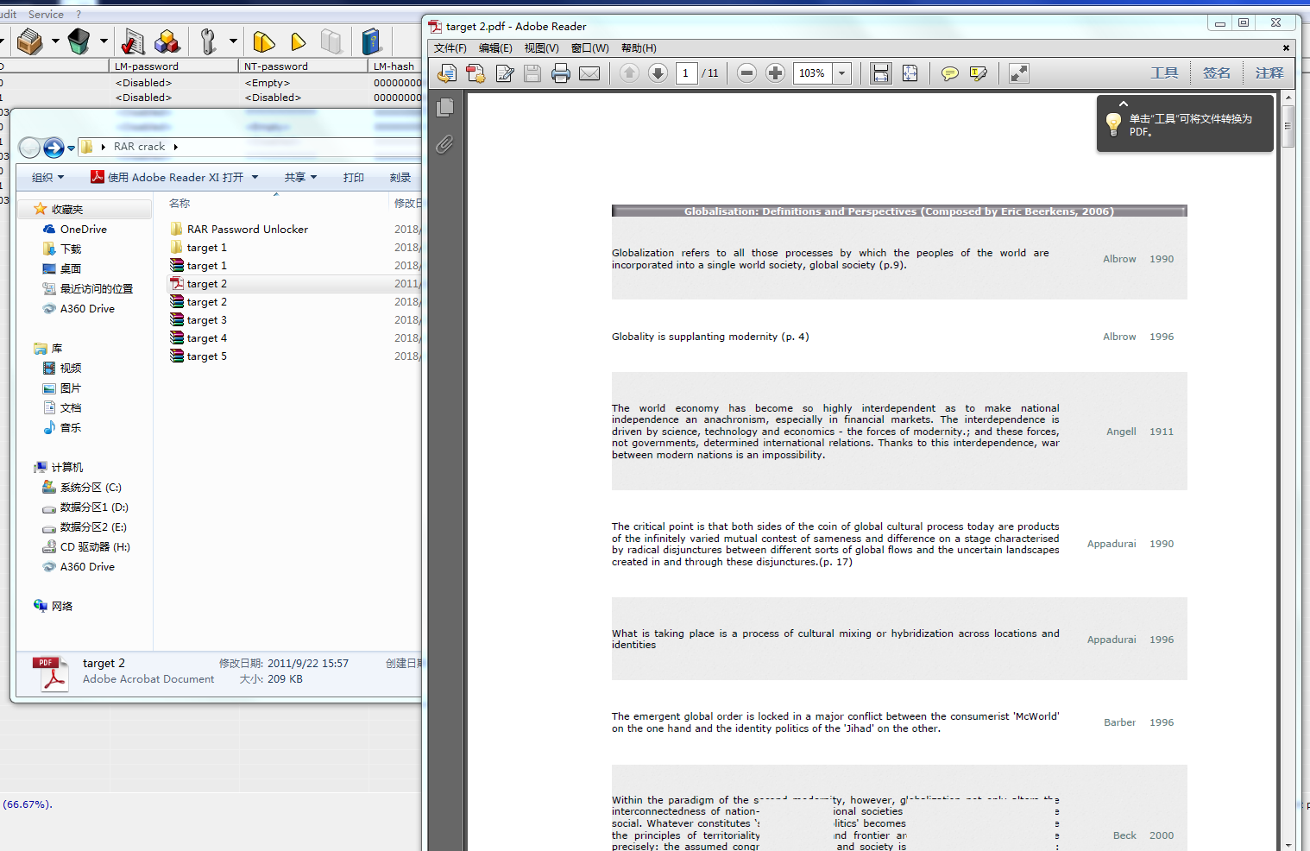Expand dropdown next to wrench icon
The image size is (1310, 851).
(x=233, y=41)
